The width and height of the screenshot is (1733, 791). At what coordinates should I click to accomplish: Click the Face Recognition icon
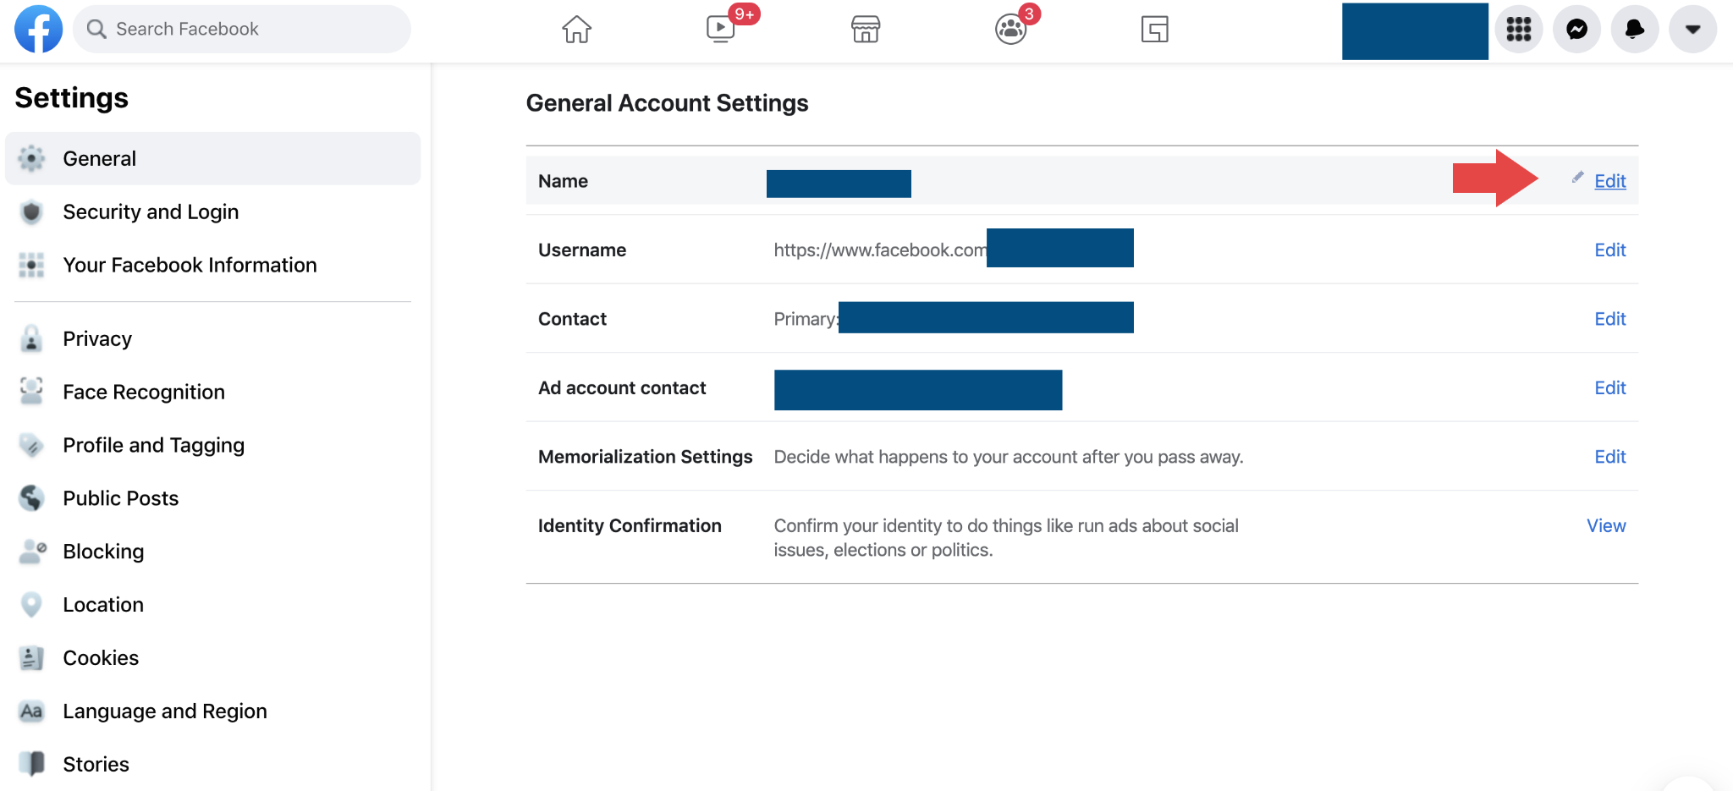[x=31, y=392]
